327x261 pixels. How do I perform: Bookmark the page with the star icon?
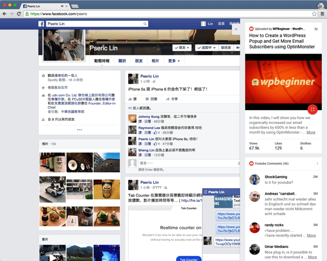click(314, 14)
